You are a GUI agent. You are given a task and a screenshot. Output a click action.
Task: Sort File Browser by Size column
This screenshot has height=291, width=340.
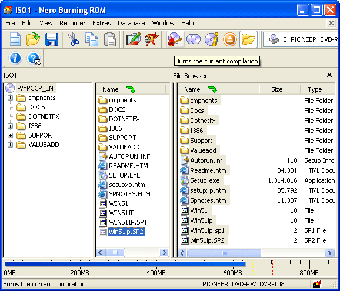pyautogui.click(x=280, y=89)
